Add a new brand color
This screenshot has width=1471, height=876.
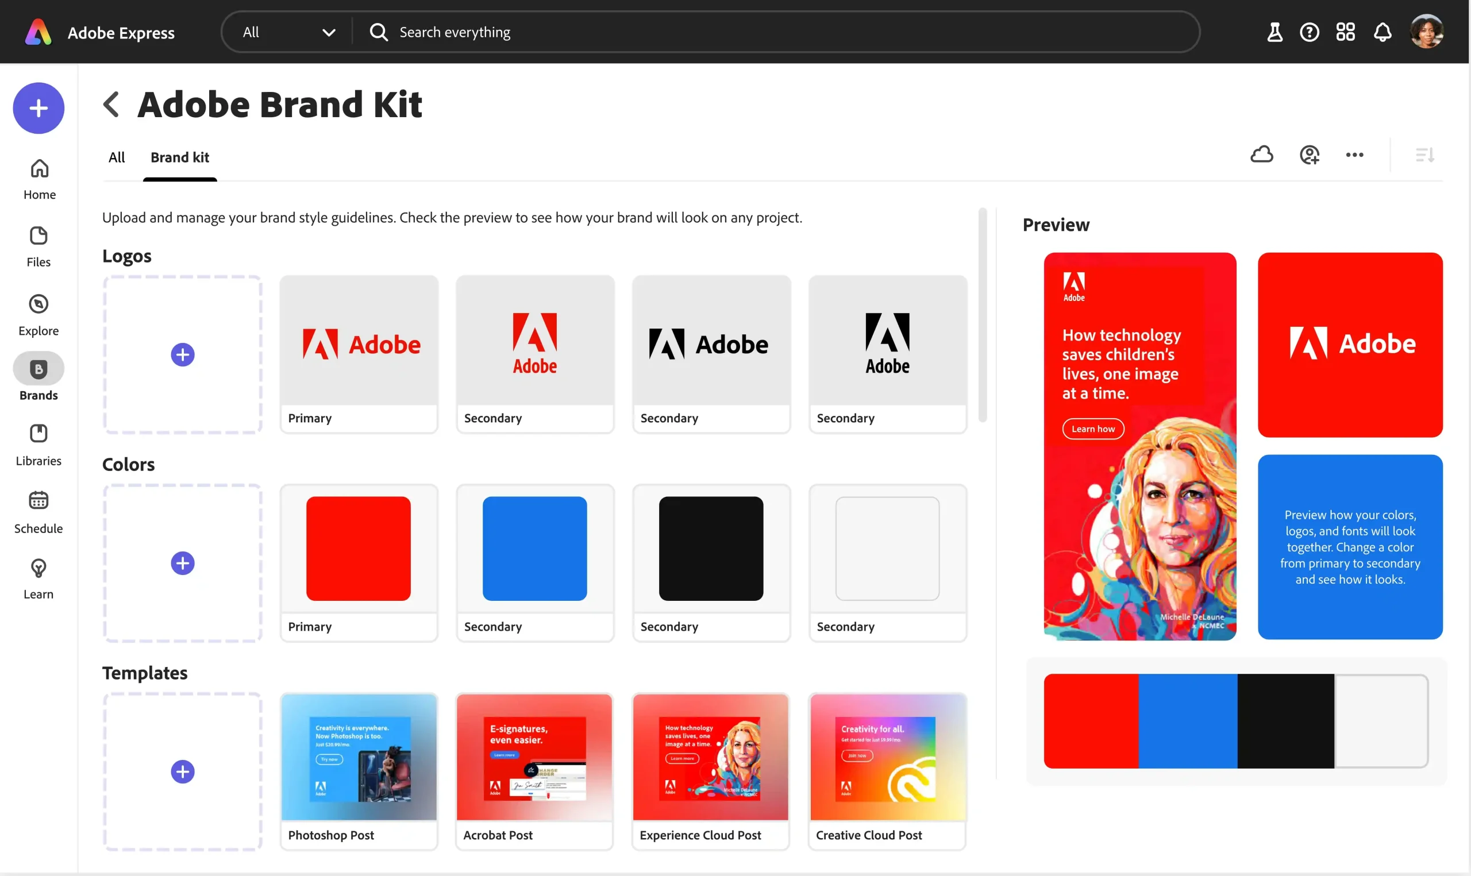(x=182, y=563)
